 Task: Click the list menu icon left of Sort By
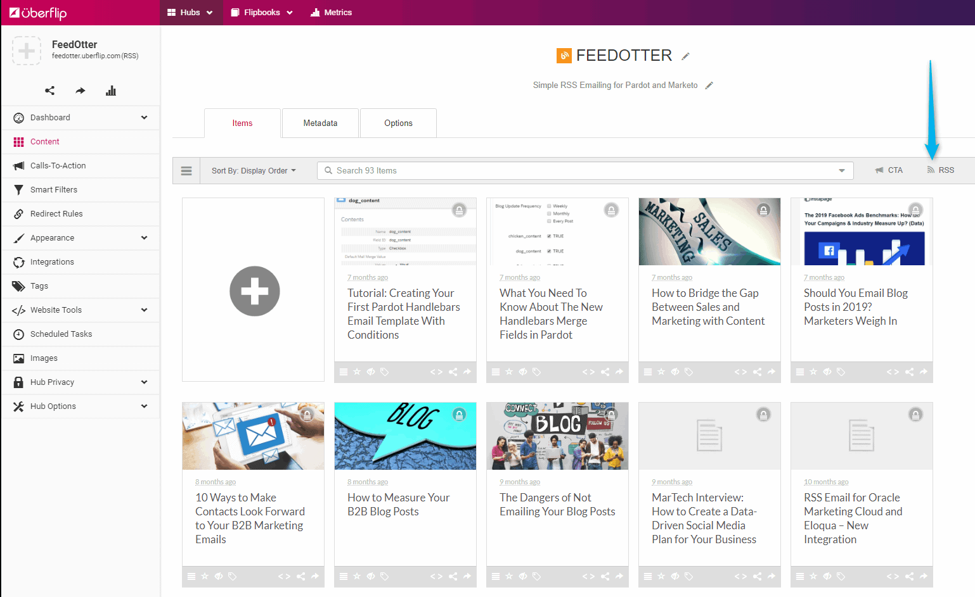tap(186, 171)
